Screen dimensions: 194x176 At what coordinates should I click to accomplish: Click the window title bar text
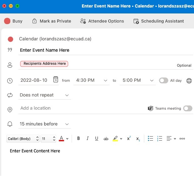pyautogui.click(x=138, y=6)
